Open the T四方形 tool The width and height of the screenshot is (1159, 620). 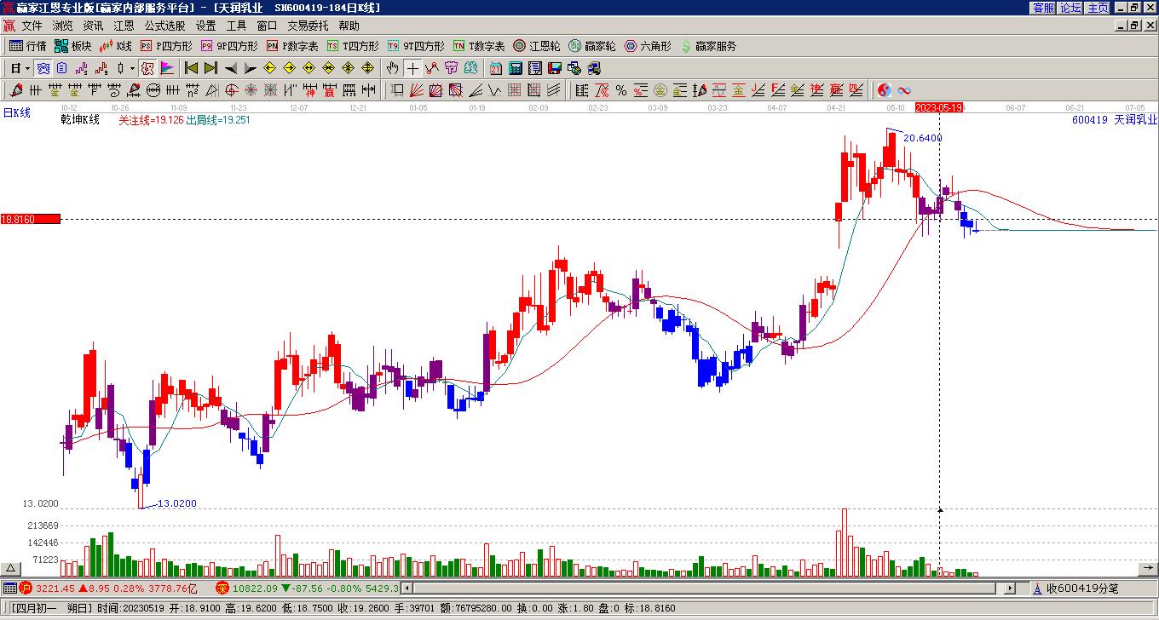[x=353, y=46]
